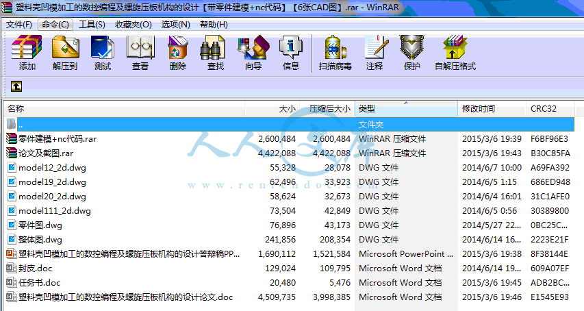Viewport: 584px width, 311px height.
Task: Click the icon of 零件图.dwg
Action: click(12, 225)
